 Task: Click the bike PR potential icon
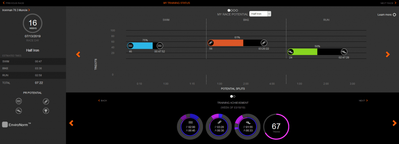tap(46, 101)
